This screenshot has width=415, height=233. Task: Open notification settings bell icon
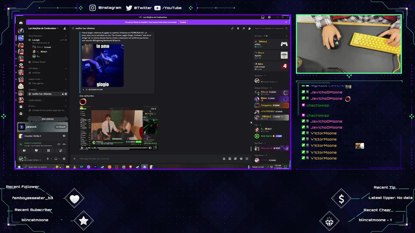pyautogui.click(x=238, y=28)
